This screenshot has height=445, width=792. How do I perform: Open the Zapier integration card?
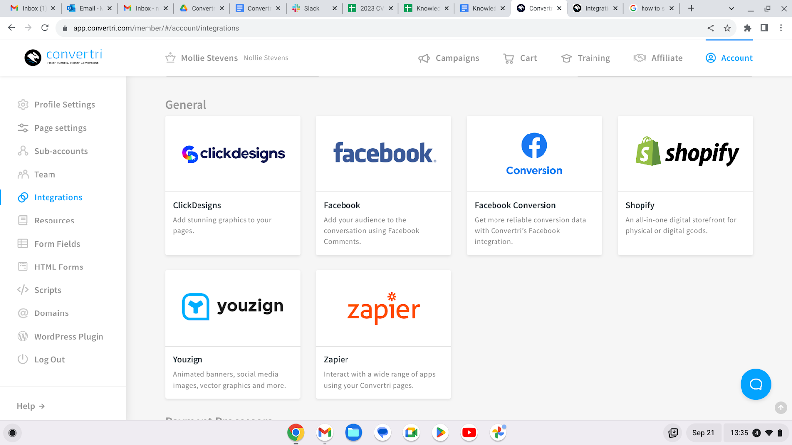383,334
